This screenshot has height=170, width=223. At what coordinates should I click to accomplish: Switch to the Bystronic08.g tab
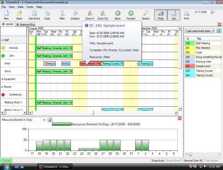point(26,24)
